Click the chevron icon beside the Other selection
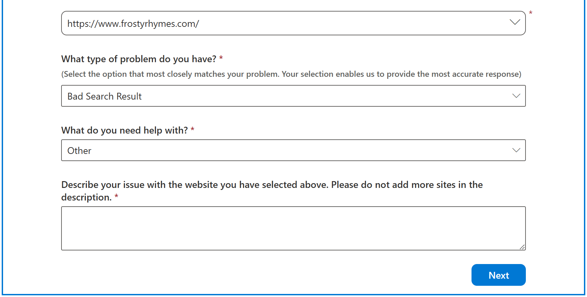This screenshot has height=297, width=587. [x=516, y=150]
